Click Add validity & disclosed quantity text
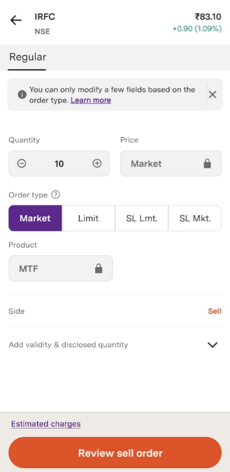Image resolution: width=230 pixels, height=472 pixels. click(68, 344)
